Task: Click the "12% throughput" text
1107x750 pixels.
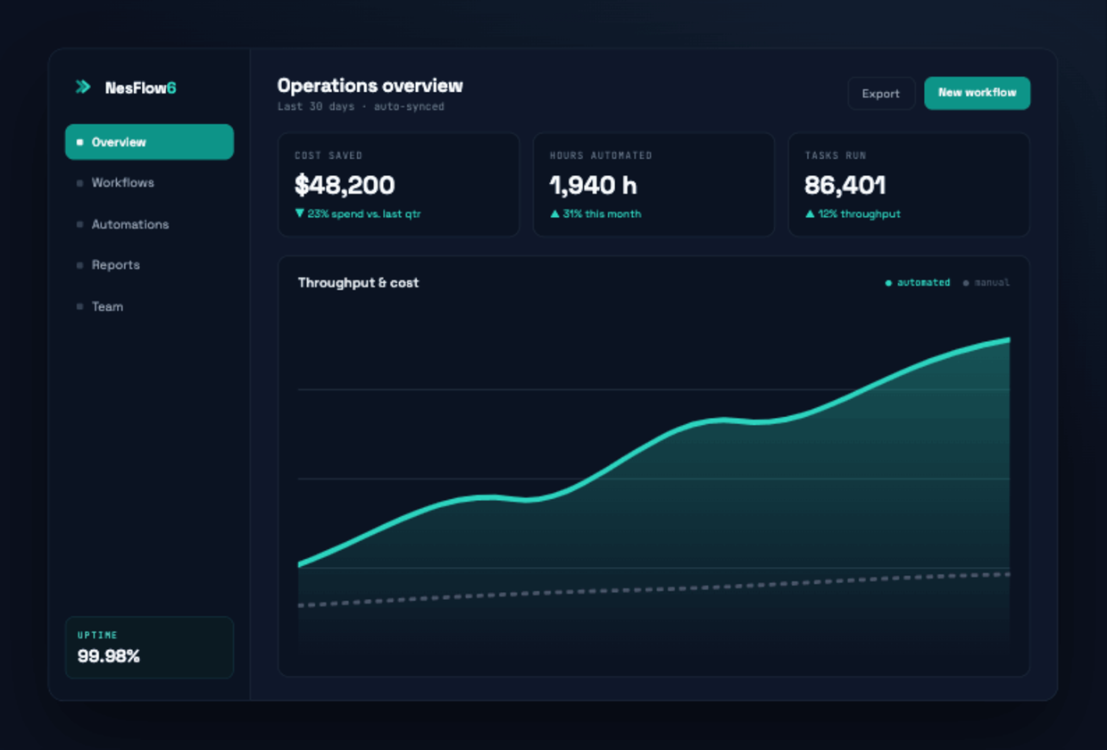Action: click(x=859, y=214)
